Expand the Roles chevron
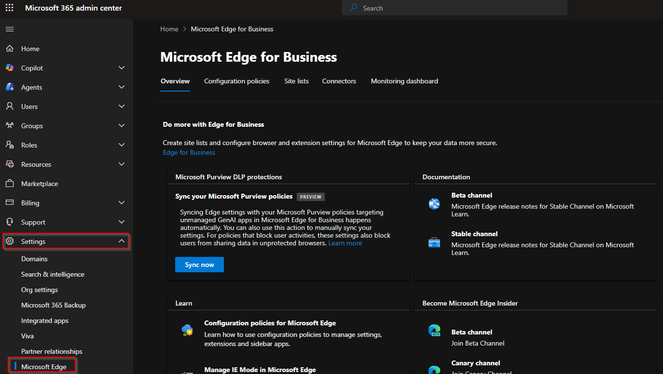Screen dimensions: 663x374 click(x=122, y=145)
